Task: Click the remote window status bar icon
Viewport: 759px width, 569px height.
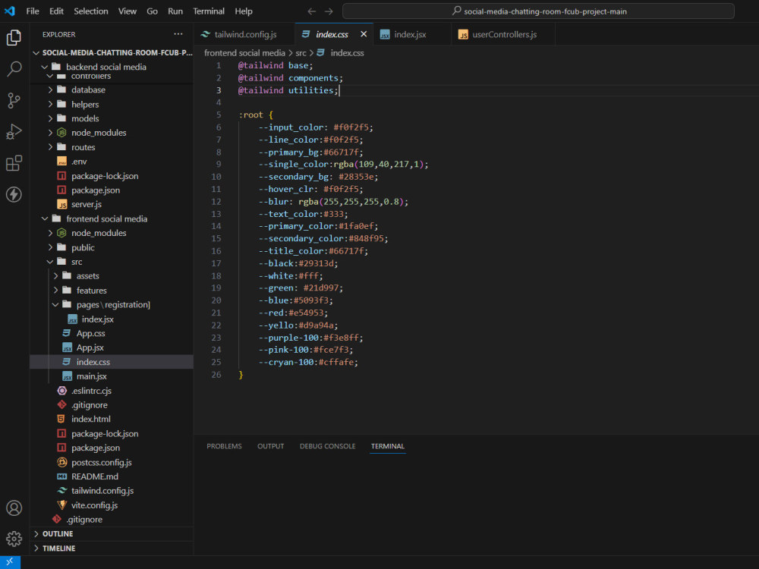Action: click(10, 561)
